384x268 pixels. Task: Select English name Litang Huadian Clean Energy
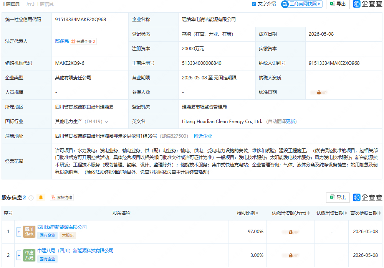(x=222, y=122)
